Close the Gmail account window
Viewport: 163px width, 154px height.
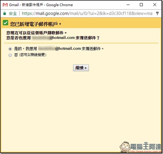pyautogui.click(x=155, y=5)
